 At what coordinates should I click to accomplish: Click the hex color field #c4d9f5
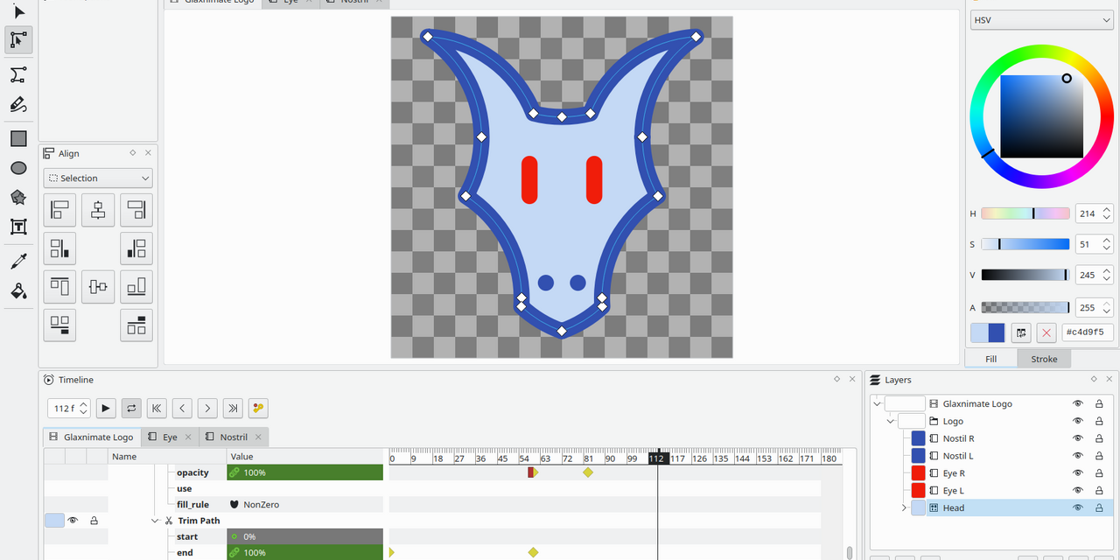[x=1088, y=332]
